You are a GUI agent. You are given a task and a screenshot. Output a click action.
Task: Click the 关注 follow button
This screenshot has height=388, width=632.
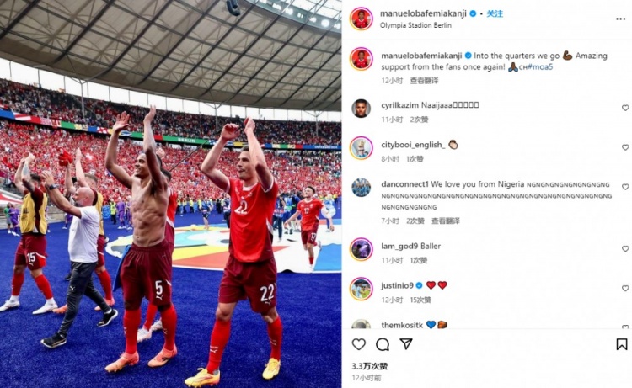click(495, 13)
